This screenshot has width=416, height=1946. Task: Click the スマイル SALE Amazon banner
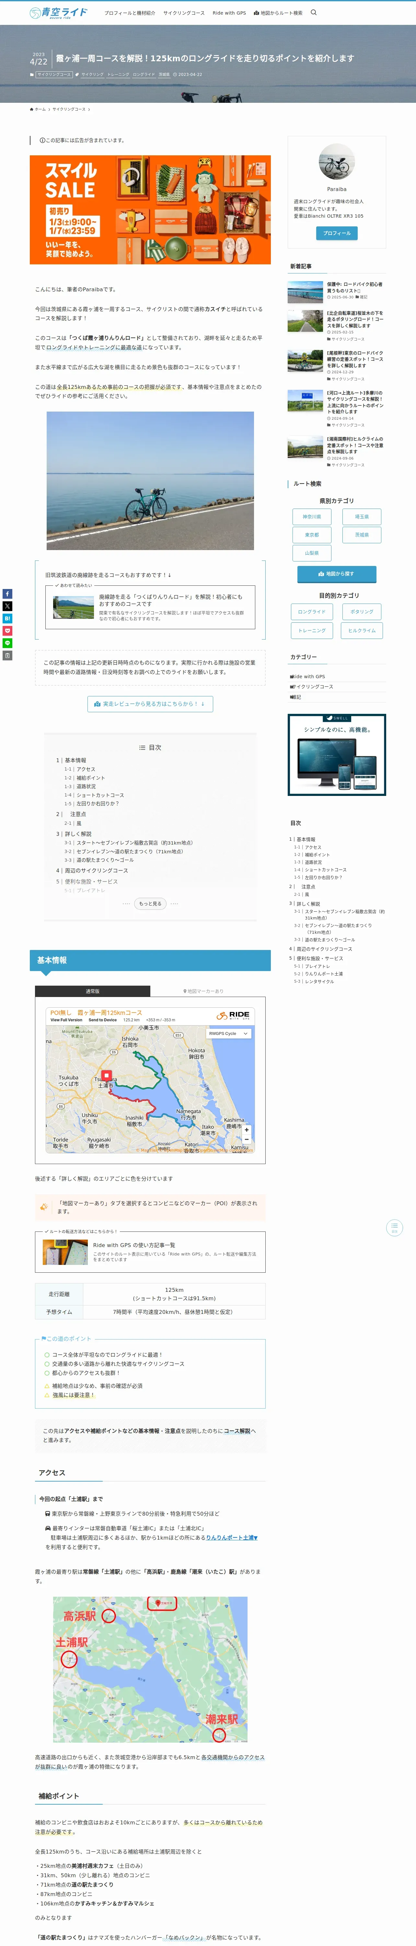tap(150, 210)
